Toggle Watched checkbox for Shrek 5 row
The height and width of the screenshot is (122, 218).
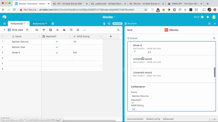coord(57,53)
